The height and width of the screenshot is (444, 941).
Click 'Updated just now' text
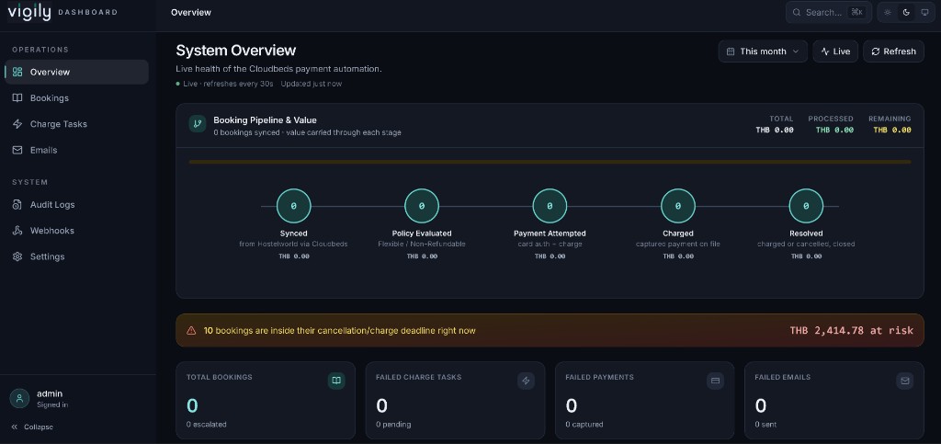point(312,84)
